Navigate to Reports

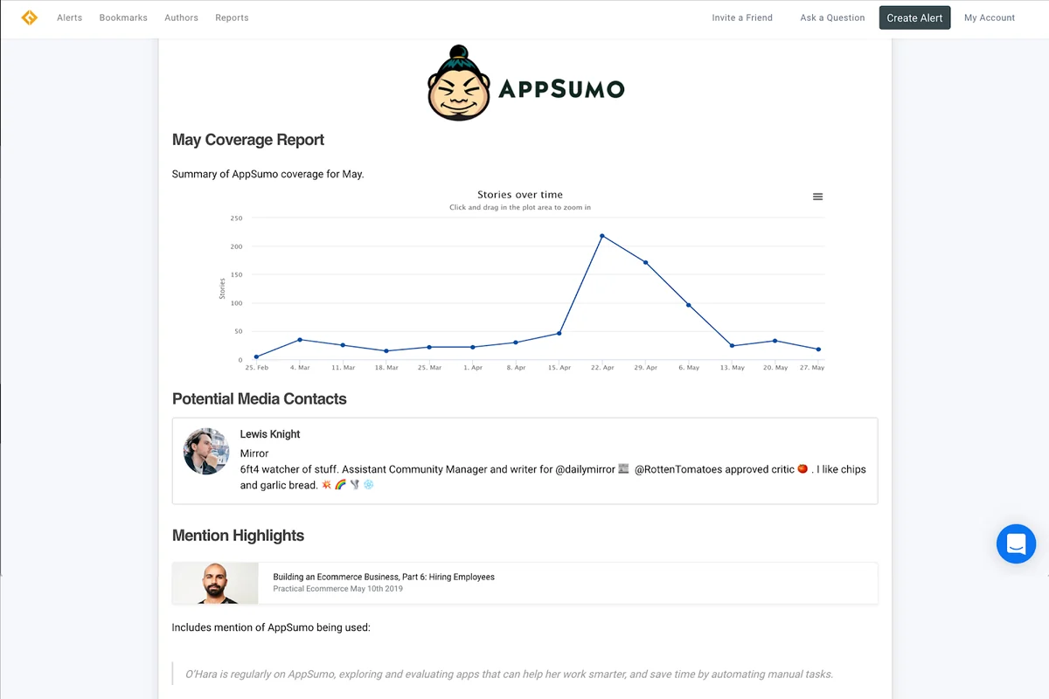click(232, 17)
